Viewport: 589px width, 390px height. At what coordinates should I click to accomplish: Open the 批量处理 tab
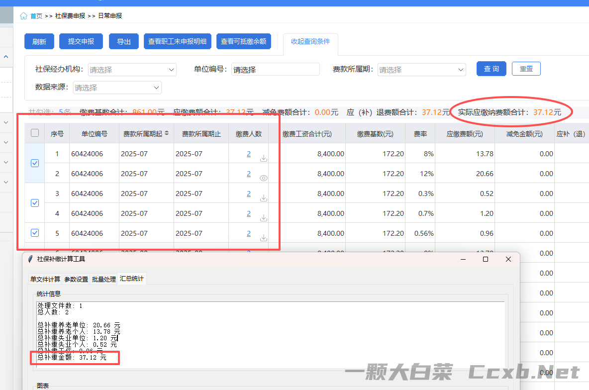[103, 279]
